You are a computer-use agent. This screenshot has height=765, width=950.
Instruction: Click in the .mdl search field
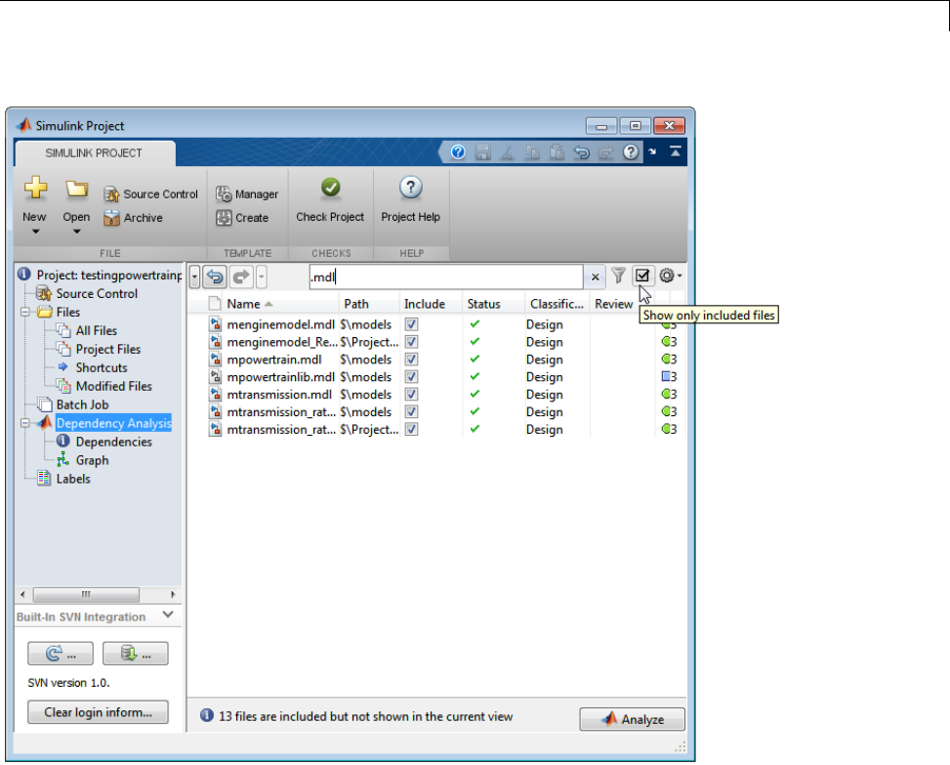tap(446, 277)
